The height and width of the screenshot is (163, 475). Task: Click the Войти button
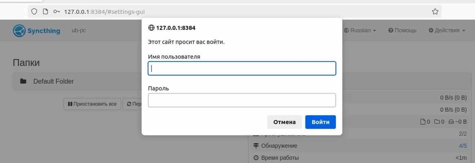click(320, 122)
